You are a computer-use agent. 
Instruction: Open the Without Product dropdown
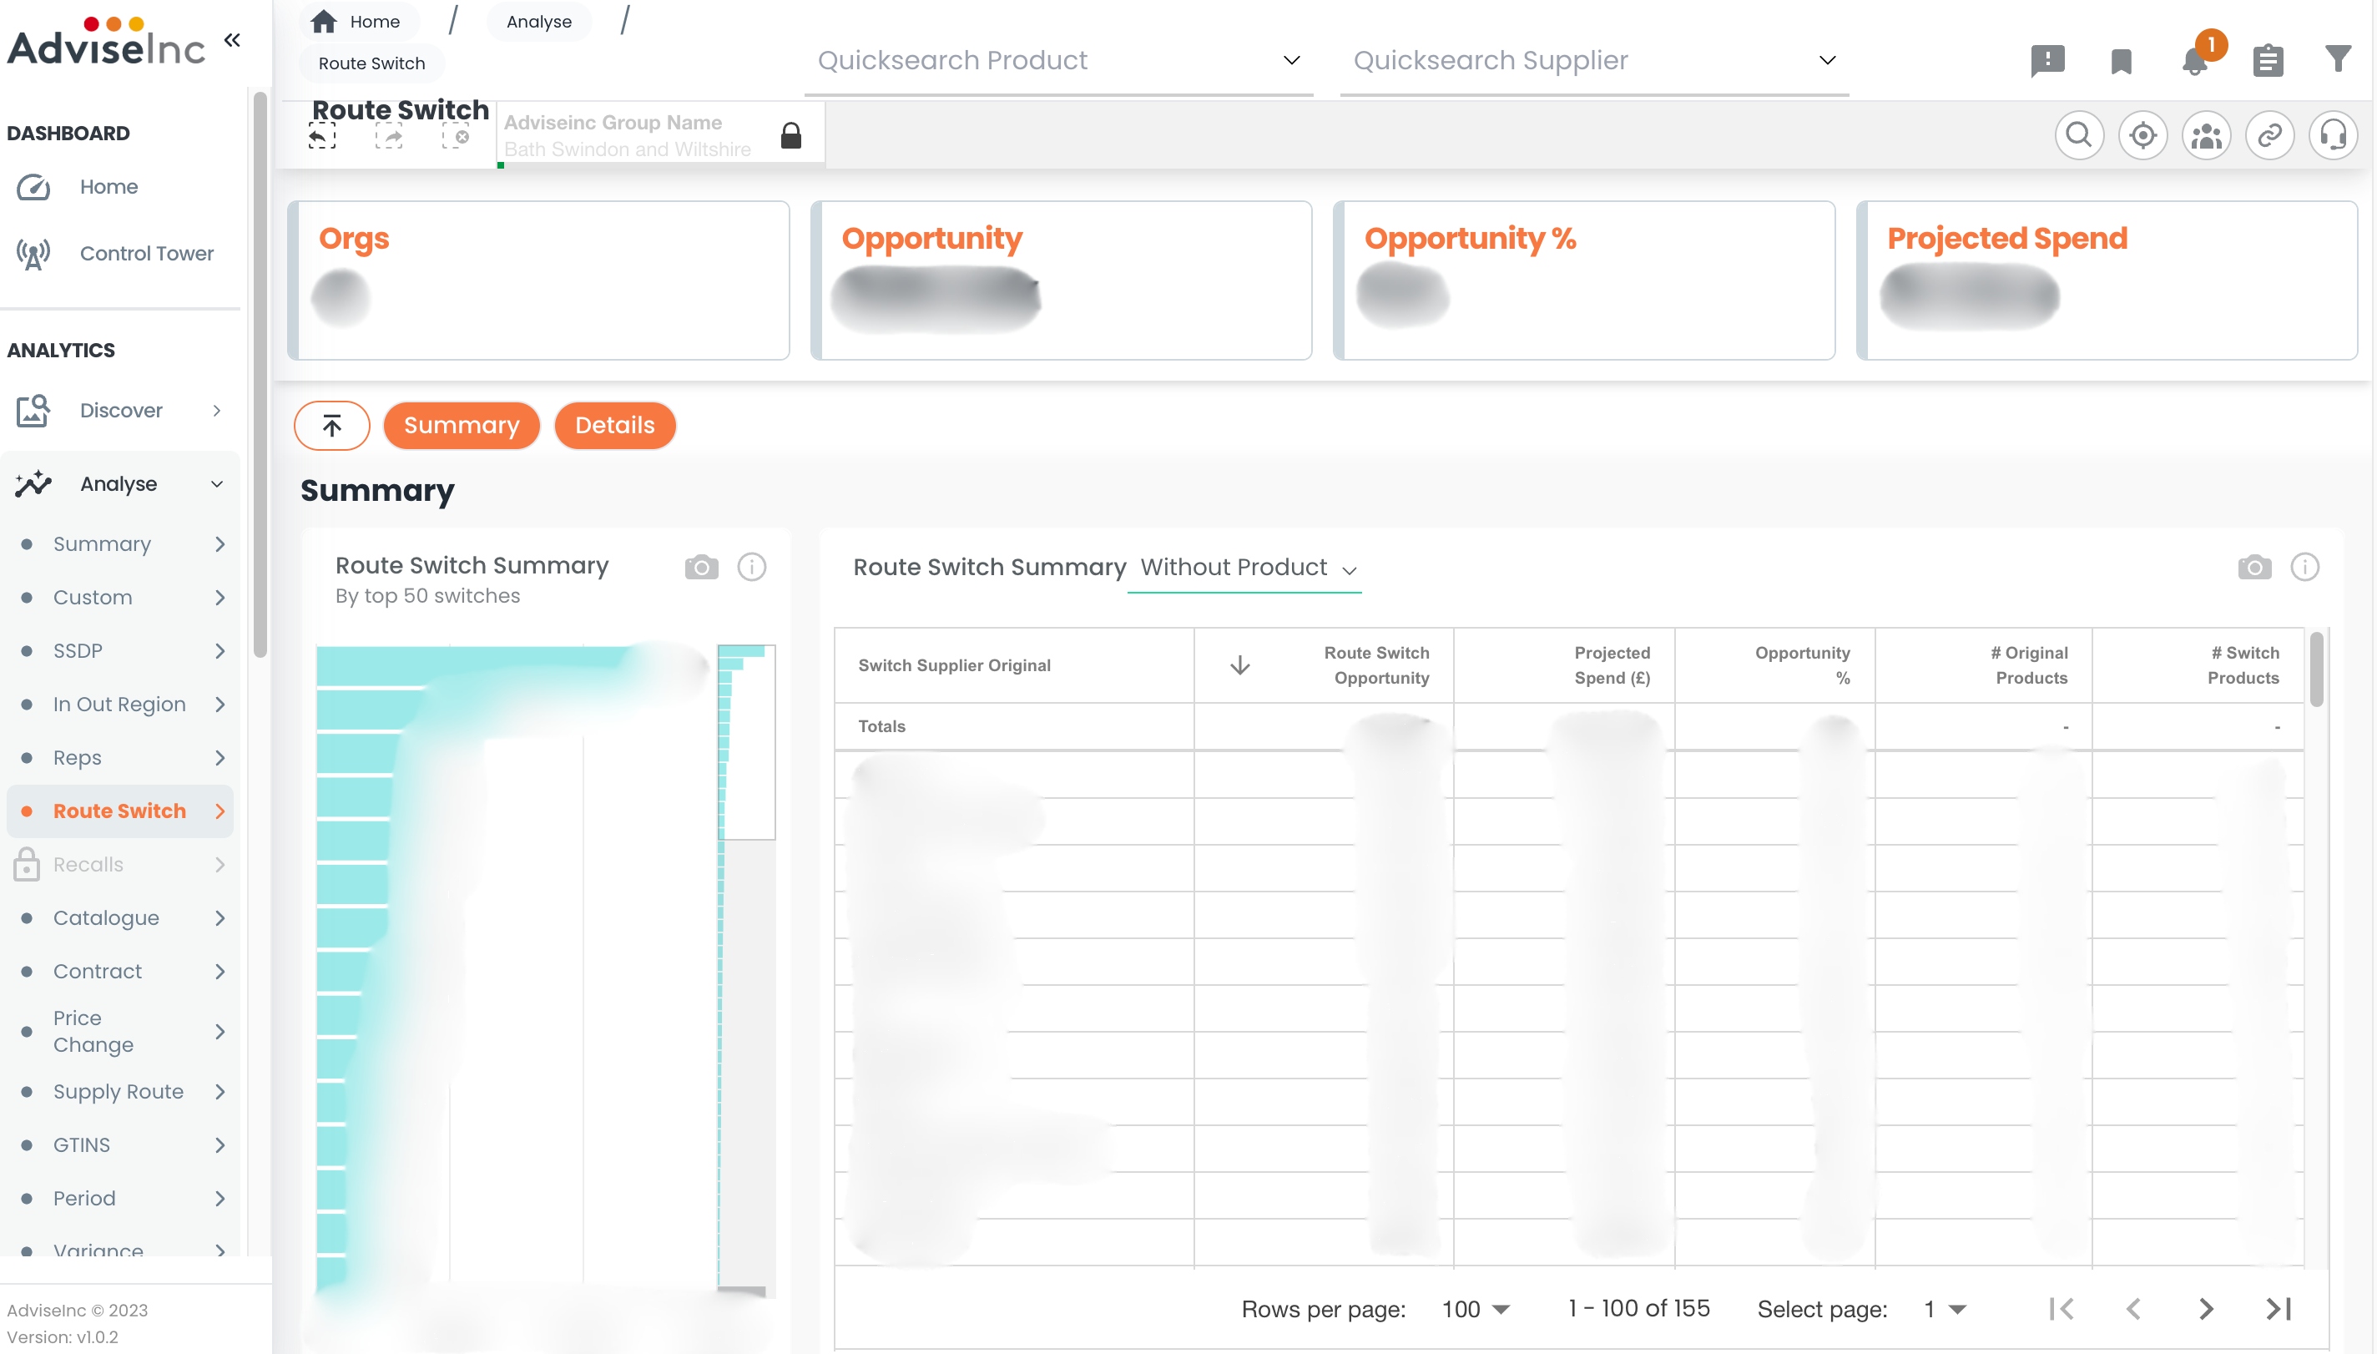(x=1244, y=568)
